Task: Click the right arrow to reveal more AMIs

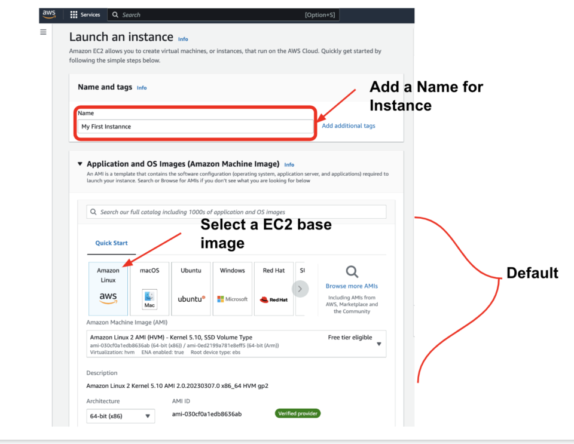Action: click(x=300, y=289)
